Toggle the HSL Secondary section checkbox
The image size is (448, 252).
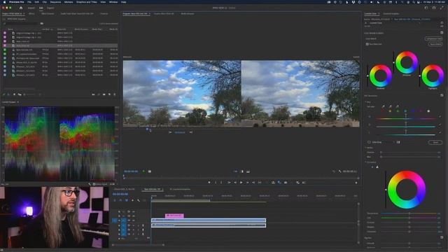tap(442, 95)
